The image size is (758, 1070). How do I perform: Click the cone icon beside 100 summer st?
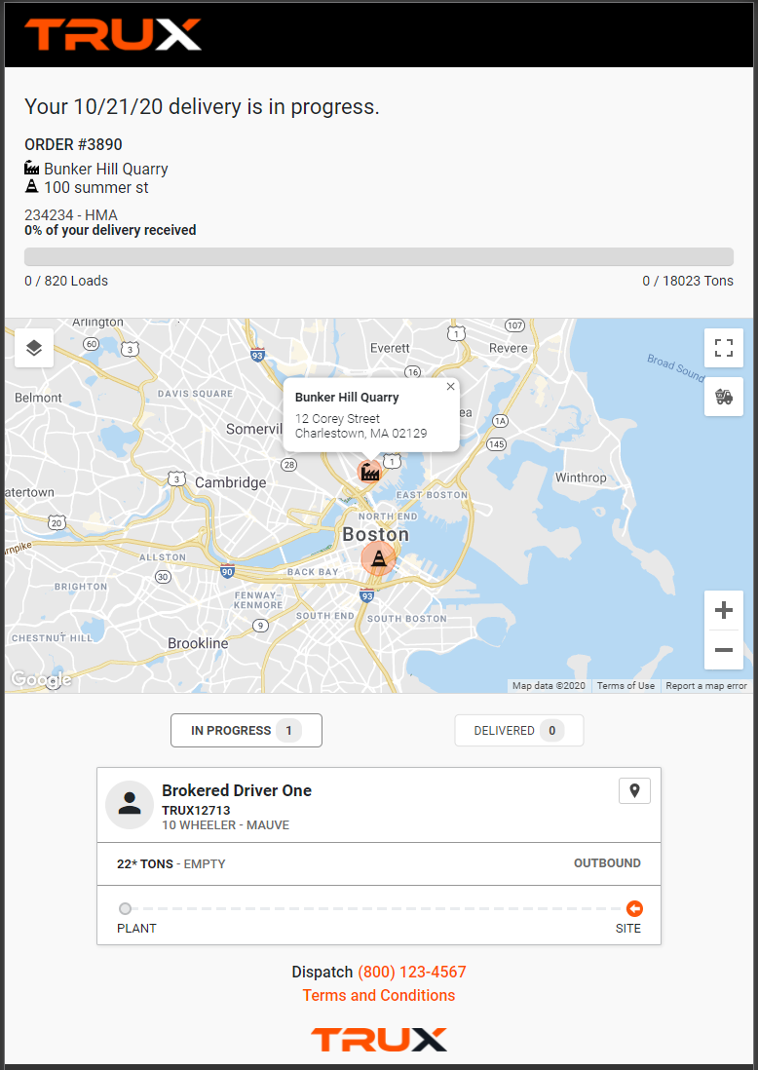tap(32, 186)
